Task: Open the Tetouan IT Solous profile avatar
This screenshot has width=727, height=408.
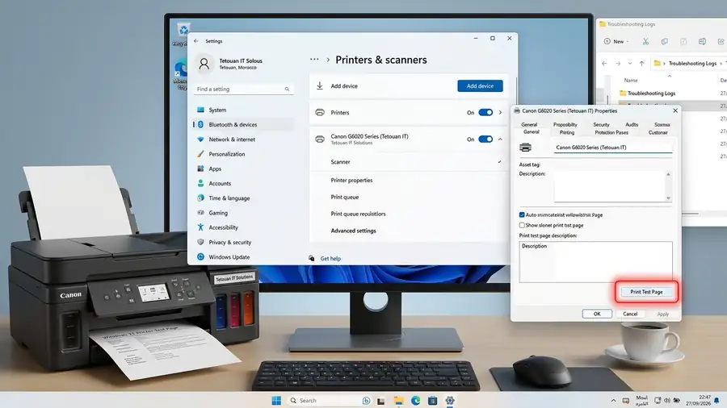Action: 204,65
